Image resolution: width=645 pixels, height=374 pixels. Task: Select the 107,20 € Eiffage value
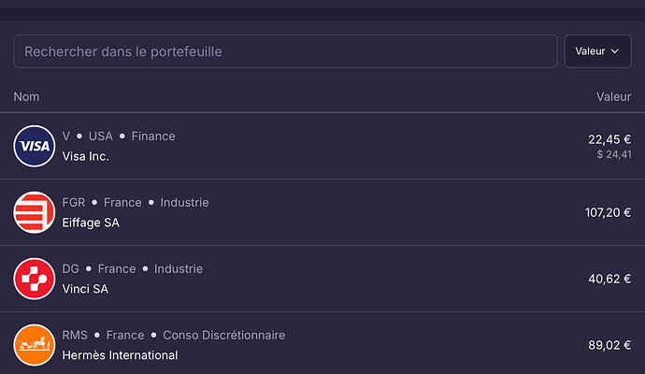[x=608, y=212]
